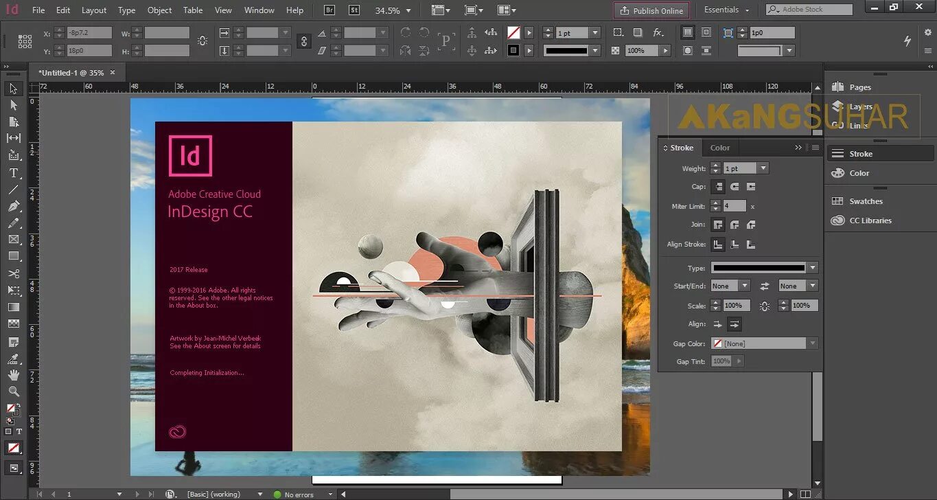This screenshot has width=937, height=500.
Task: Select the Direct Selection tool
Action: click(x=13, y=105)
